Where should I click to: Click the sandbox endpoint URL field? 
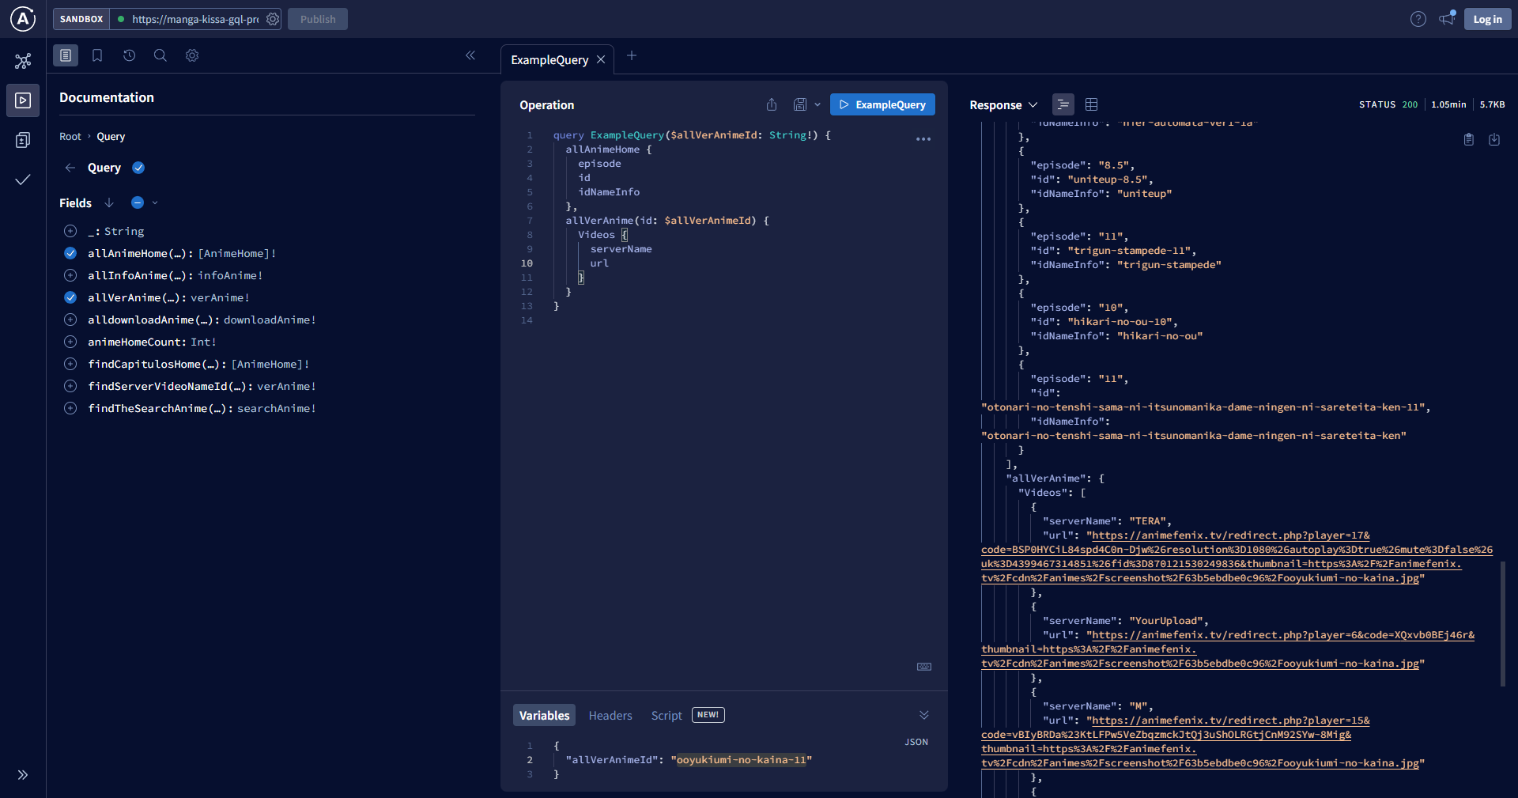tap(195, 19)
